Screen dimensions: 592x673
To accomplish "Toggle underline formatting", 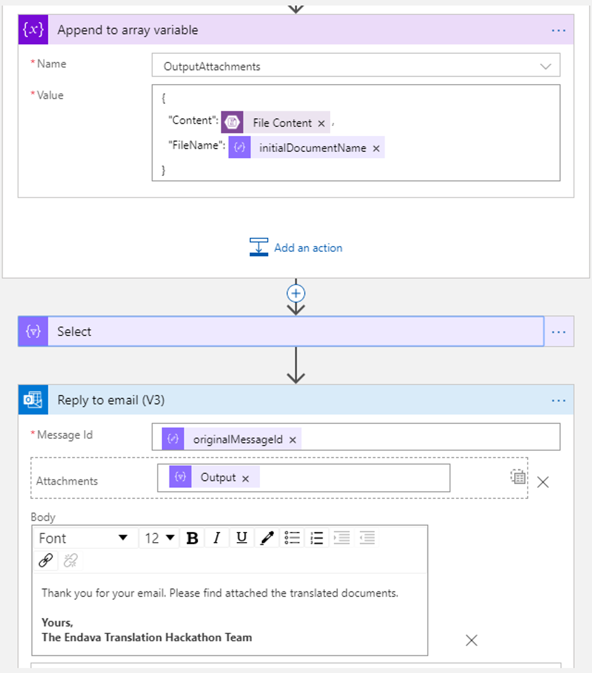I will coord(242,538).
